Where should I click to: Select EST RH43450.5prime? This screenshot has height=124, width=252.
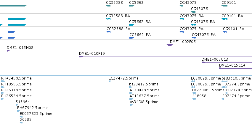(x=16, y=78)
